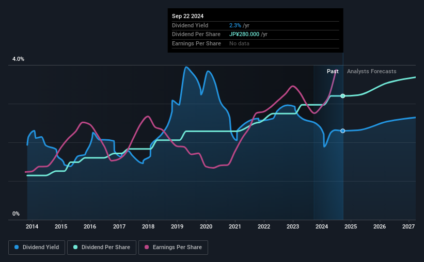
Task: Click the 2024 x-axis label
Action: [322, 226]
